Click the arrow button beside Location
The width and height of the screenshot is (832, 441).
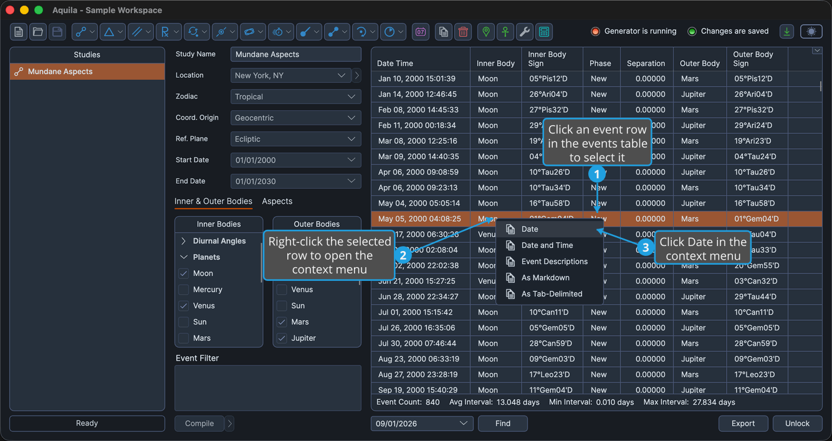357,75
